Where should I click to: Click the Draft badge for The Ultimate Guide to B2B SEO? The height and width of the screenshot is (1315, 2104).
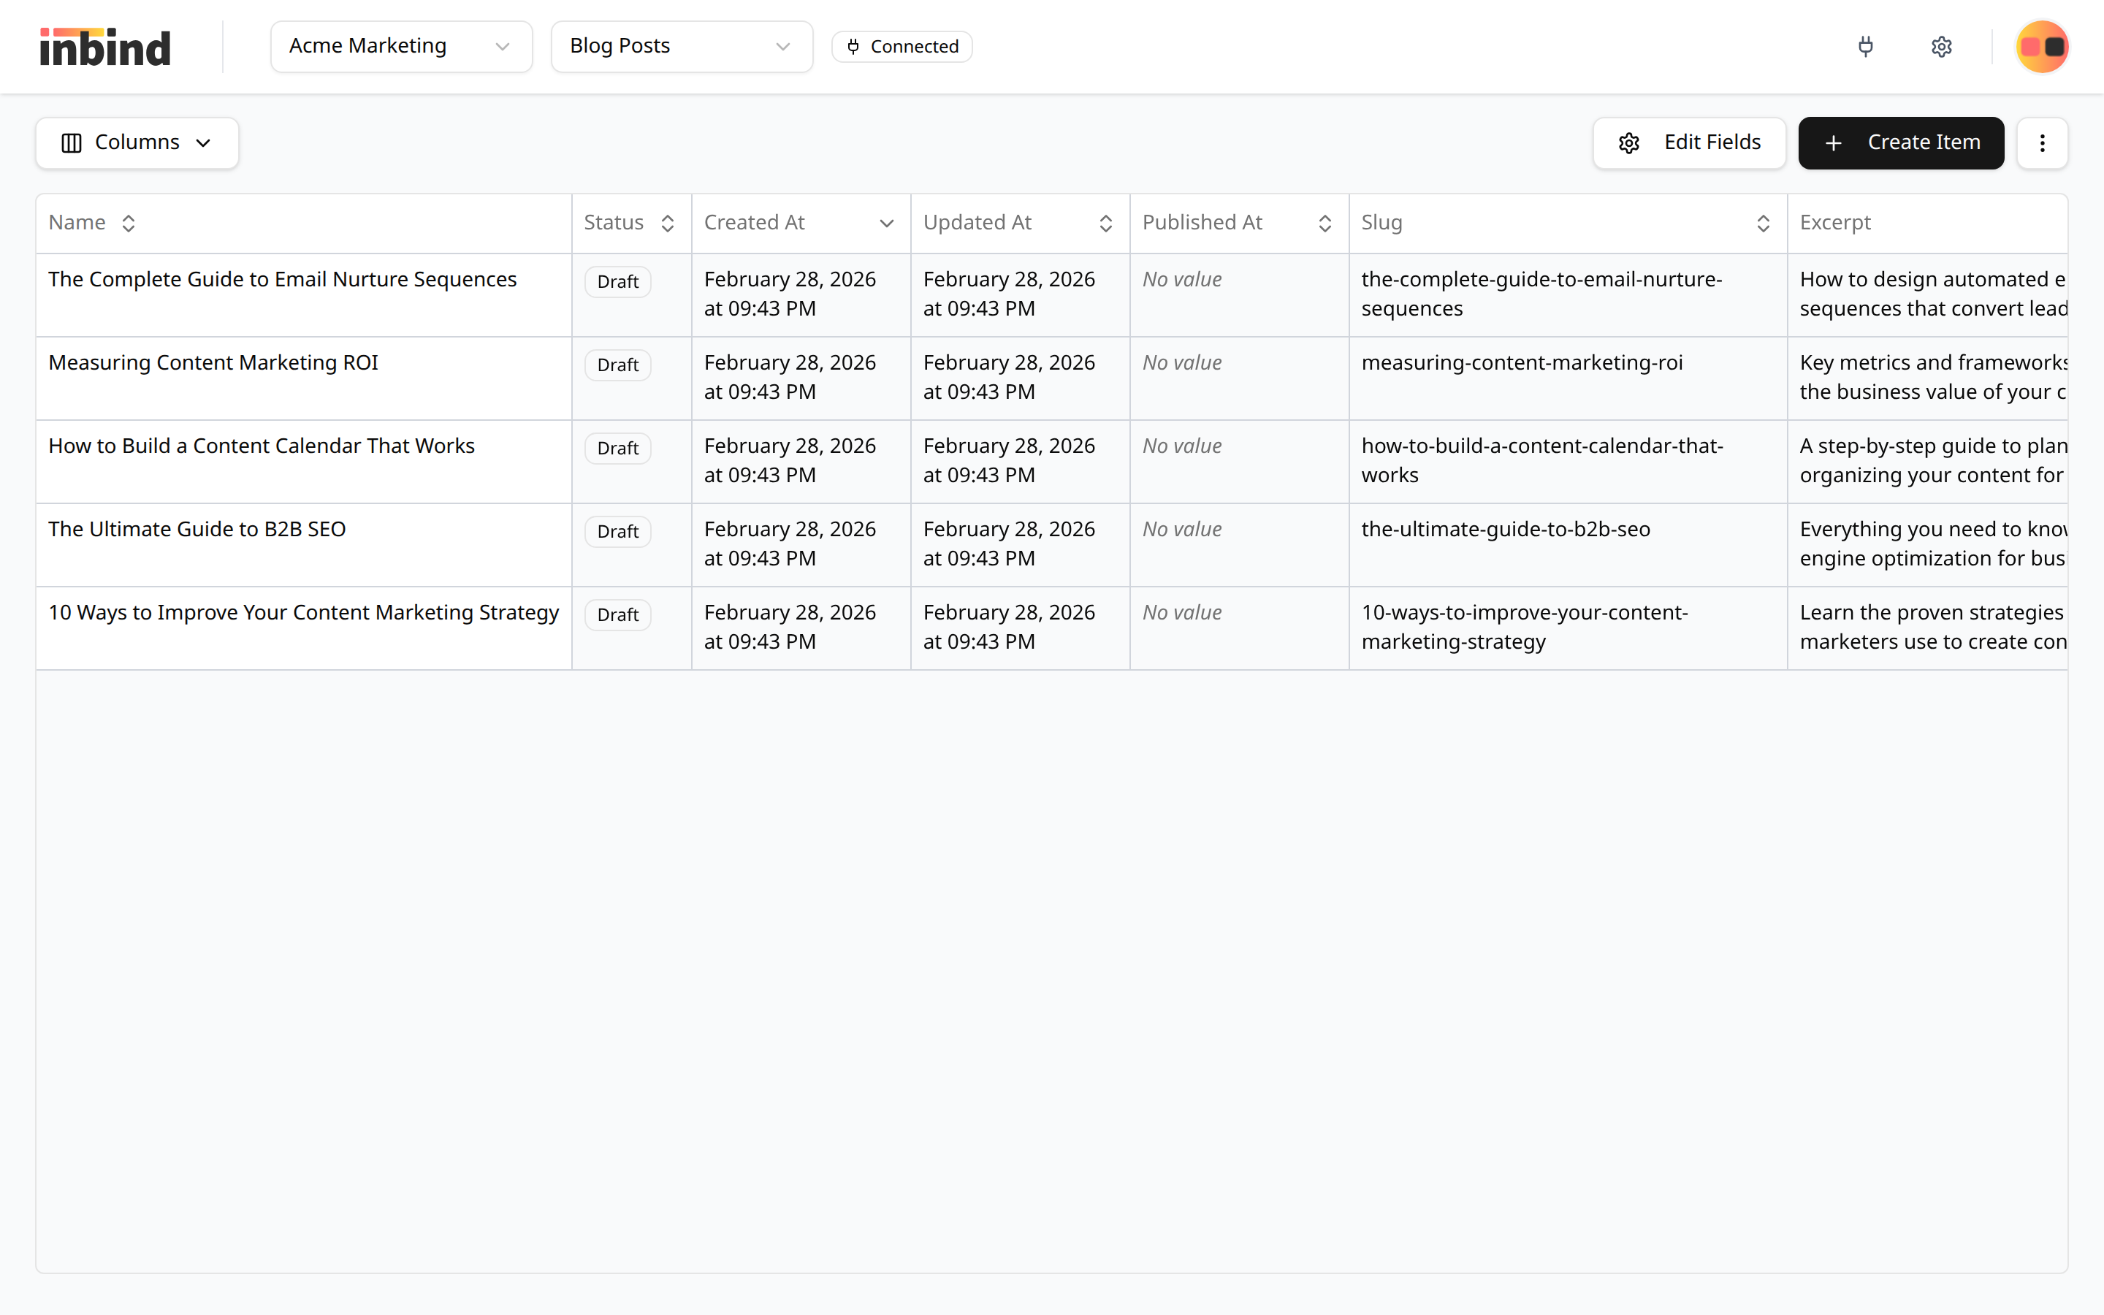point(617,530)
